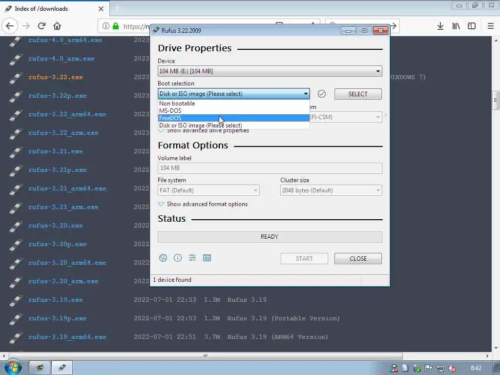
Task: Click the READY status progress bar
Action: point(270,237)
